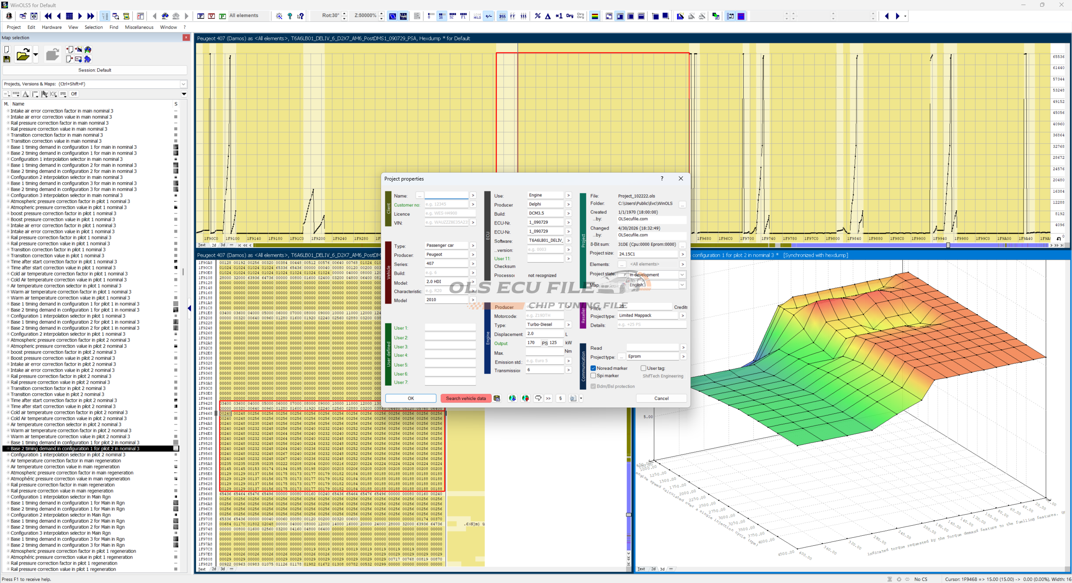Click the Customer no input field

(x=446, y=204)
